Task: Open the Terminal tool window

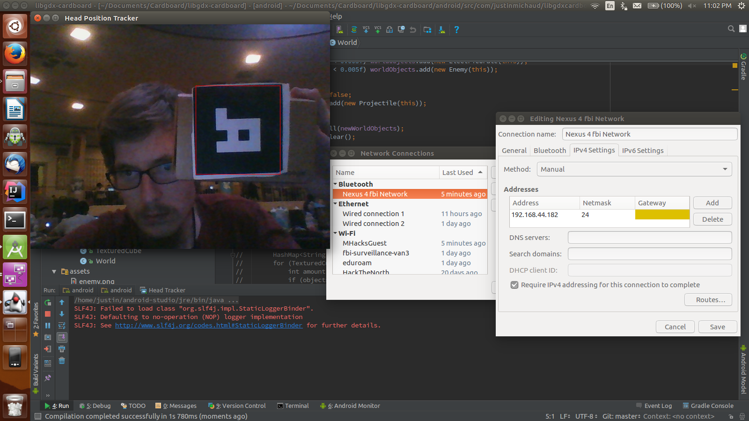Action: coord(293,406)
